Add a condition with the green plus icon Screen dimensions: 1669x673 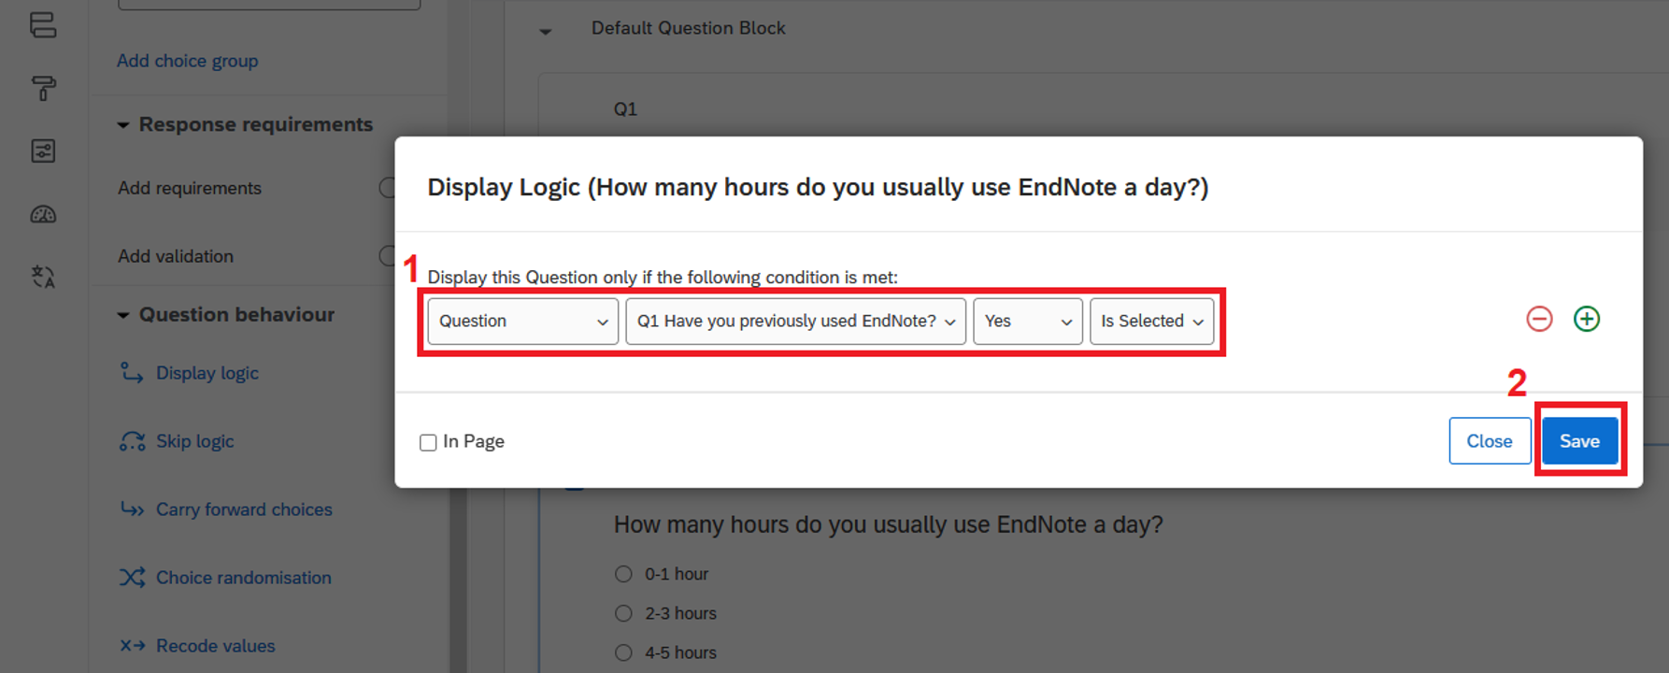click(1587, 320)
